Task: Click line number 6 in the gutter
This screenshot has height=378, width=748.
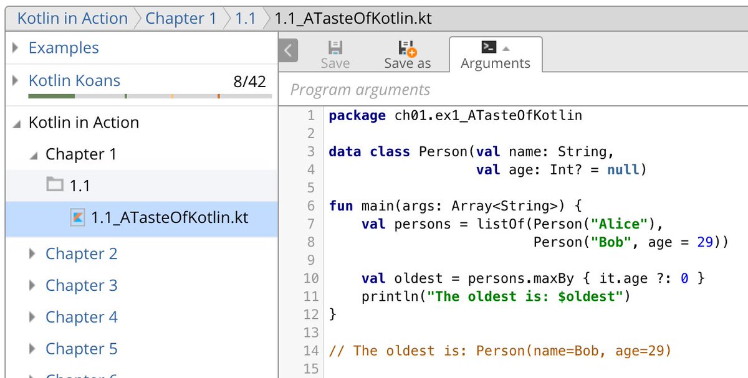Action: pyautogui.click(x=311, y=206)
